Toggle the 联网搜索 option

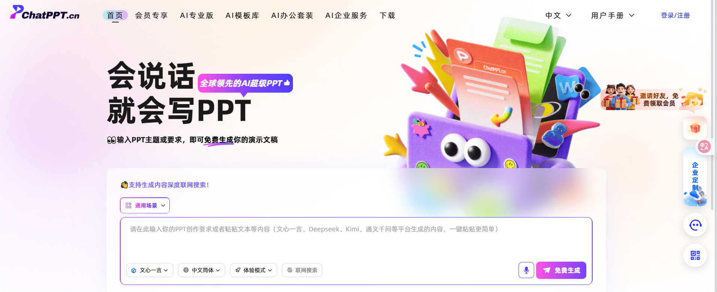(302, 270)
